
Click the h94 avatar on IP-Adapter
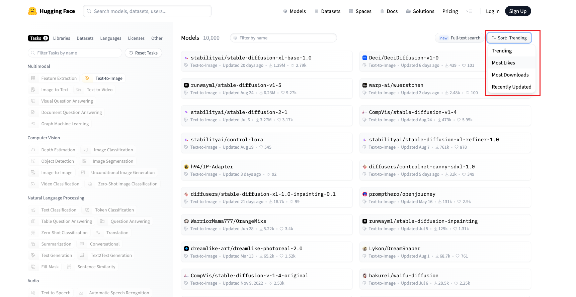pyautogui.click(x=186, y=167)
